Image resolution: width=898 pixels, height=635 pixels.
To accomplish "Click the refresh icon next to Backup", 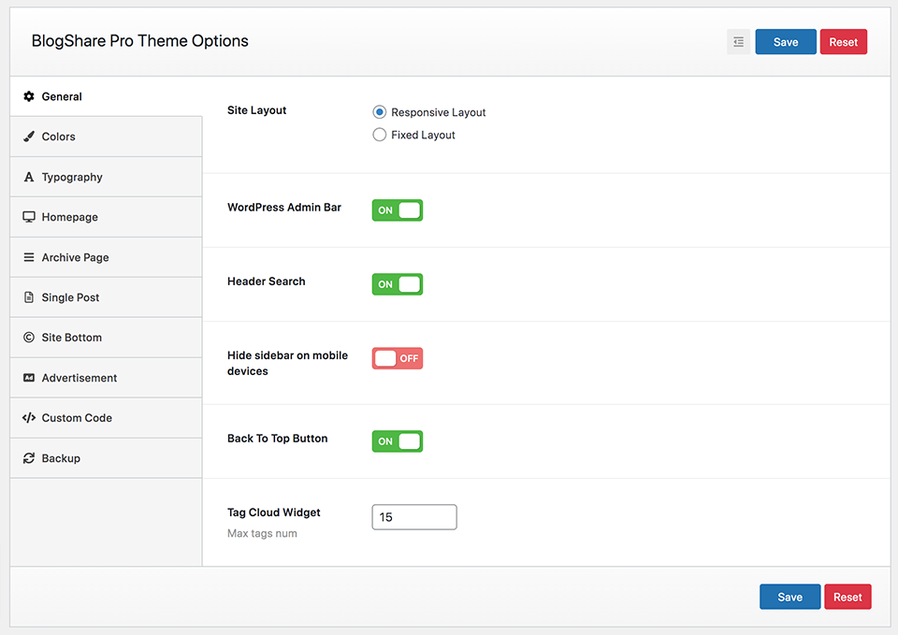I will pyautogui.click(x=29, y=458).
